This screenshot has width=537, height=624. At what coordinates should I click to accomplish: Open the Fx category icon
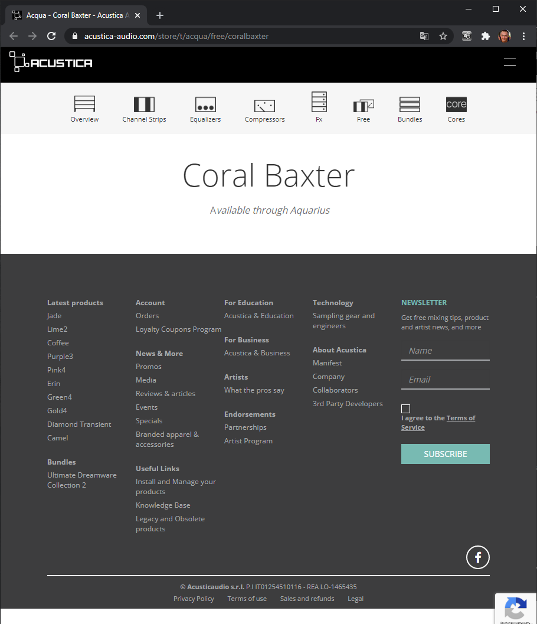(319, 107)
